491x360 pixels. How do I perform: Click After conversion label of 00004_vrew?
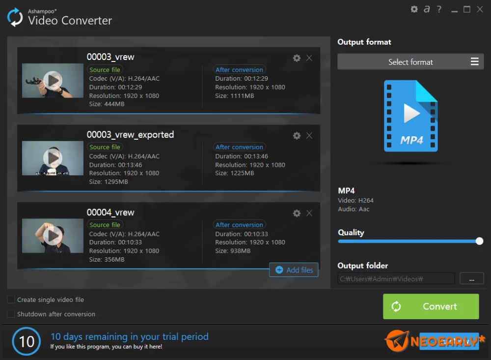click(239, 225)
